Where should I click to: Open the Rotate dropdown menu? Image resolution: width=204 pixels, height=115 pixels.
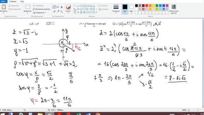point(39,13)
